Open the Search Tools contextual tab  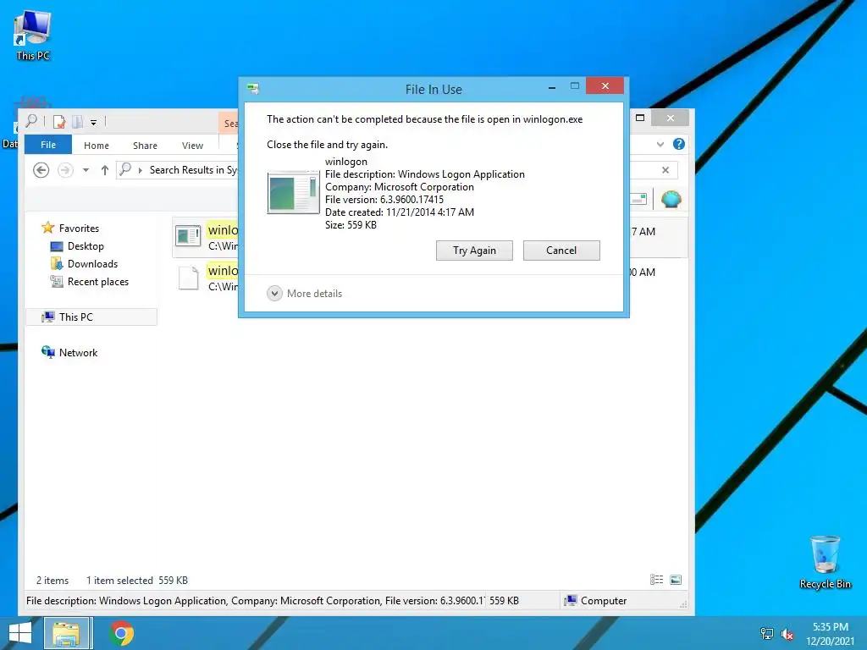pyautogui.click(x=229, y=124)
